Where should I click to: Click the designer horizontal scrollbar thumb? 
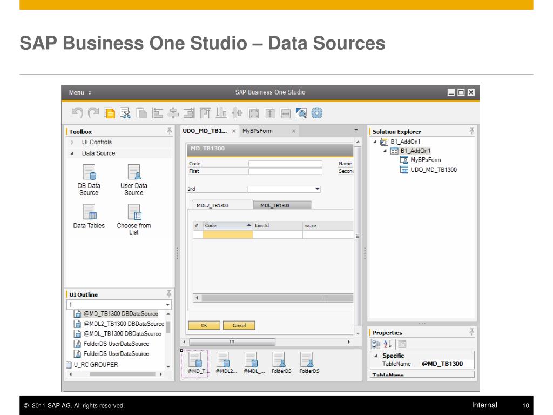coord(232,342)
